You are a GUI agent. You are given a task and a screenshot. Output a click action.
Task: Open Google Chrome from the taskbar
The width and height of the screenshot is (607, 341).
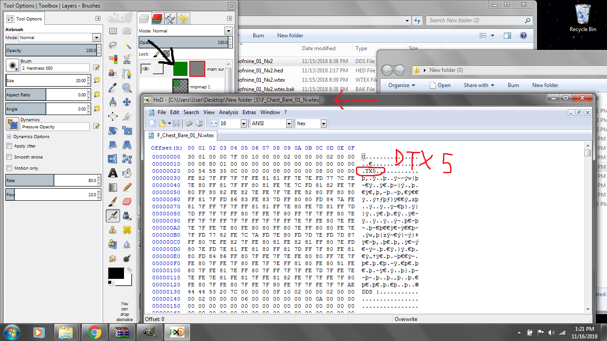pos(94,332)
